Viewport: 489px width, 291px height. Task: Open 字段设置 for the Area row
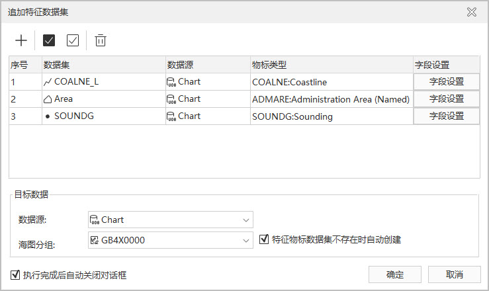447,99
